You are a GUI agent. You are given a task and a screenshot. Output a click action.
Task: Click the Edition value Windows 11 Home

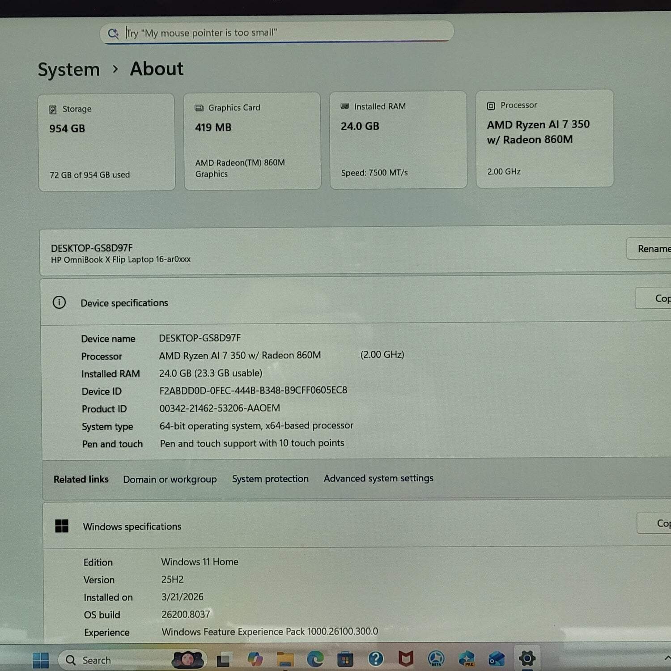(200, 562)
